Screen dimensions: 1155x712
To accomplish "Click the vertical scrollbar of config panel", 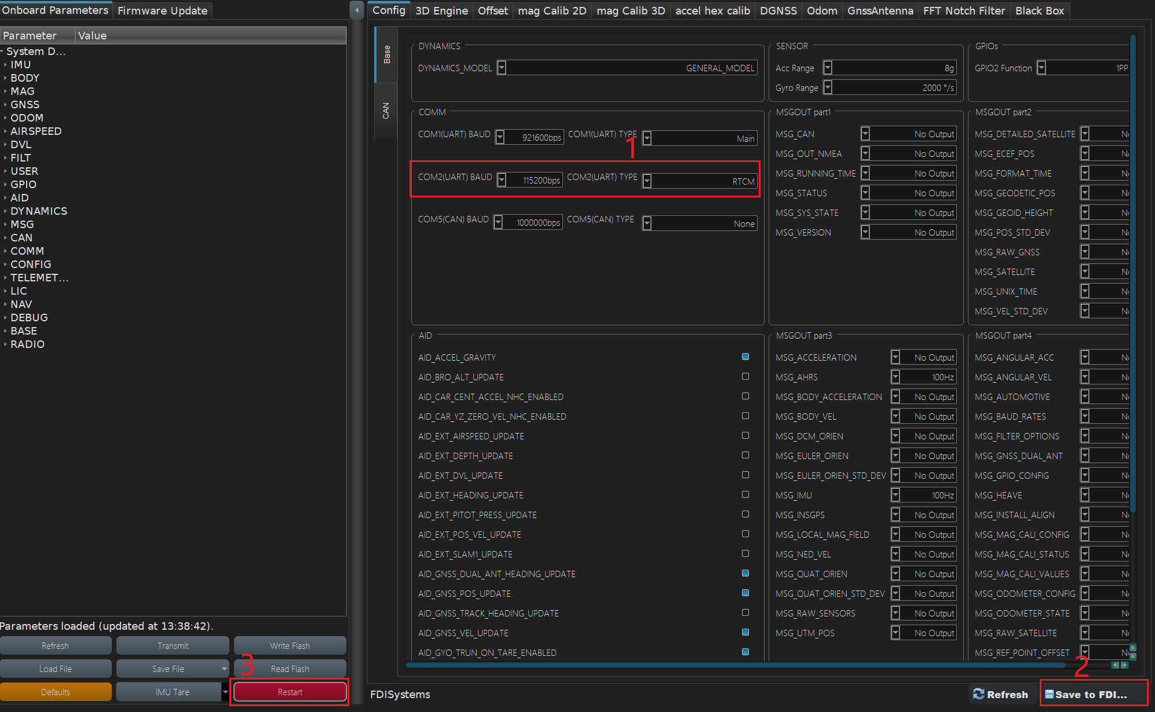I will [x=1132, y=272].
